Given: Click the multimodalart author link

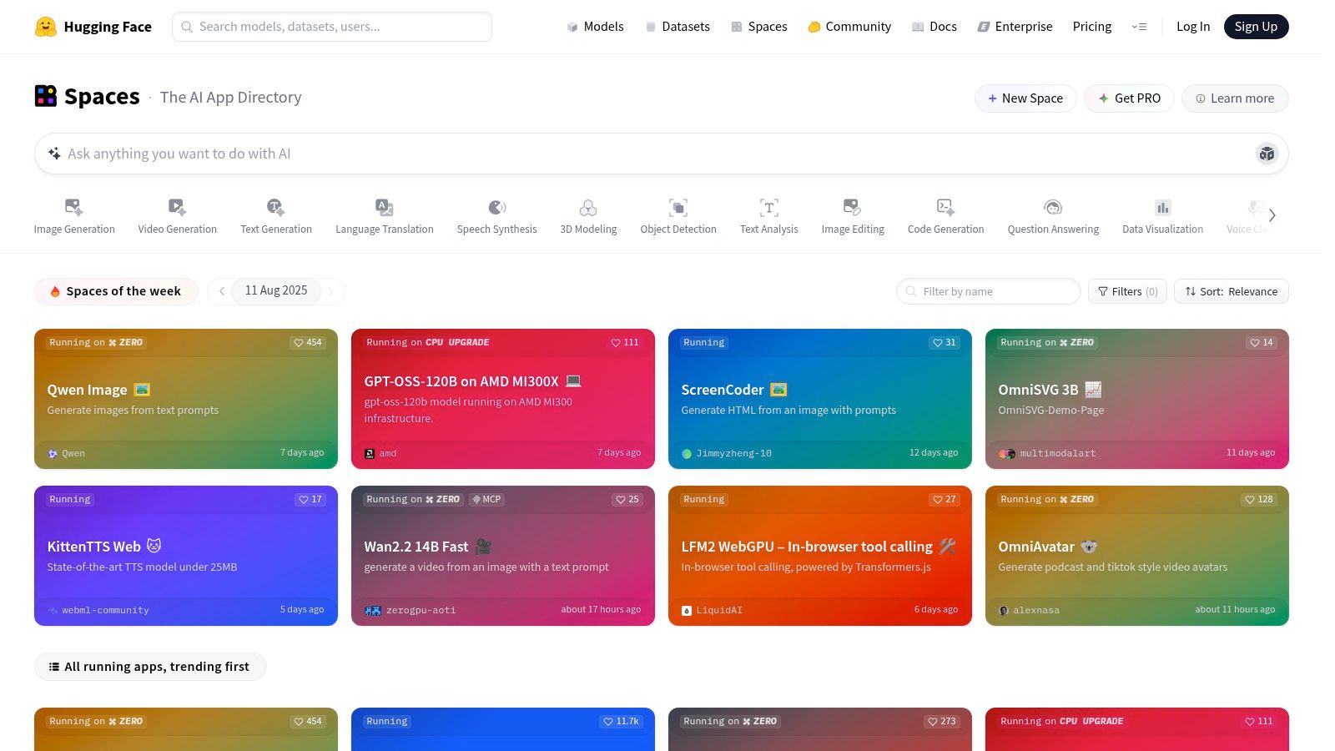Looking at the screenshot, I should (x=1047, y=453).
